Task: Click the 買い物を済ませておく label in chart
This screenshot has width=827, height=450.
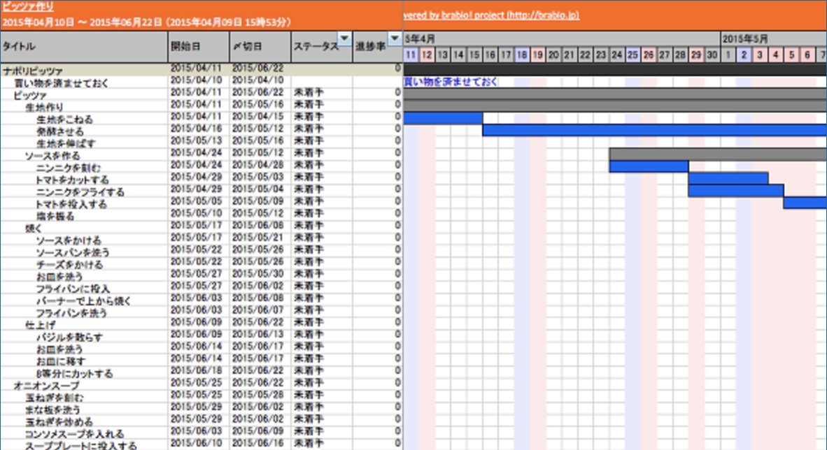Action: point(451,82)
